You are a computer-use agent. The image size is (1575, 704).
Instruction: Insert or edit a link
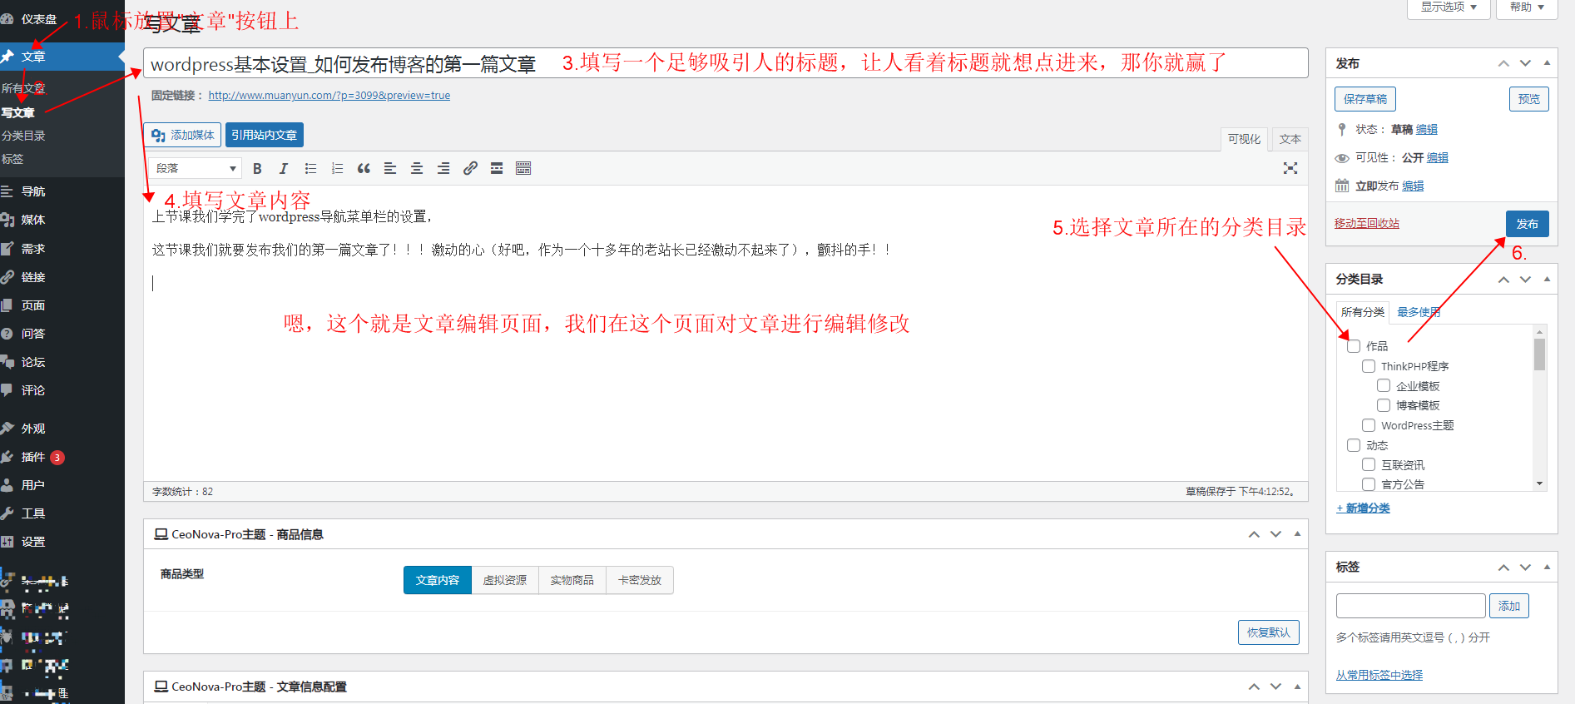[x=470, y=168]
